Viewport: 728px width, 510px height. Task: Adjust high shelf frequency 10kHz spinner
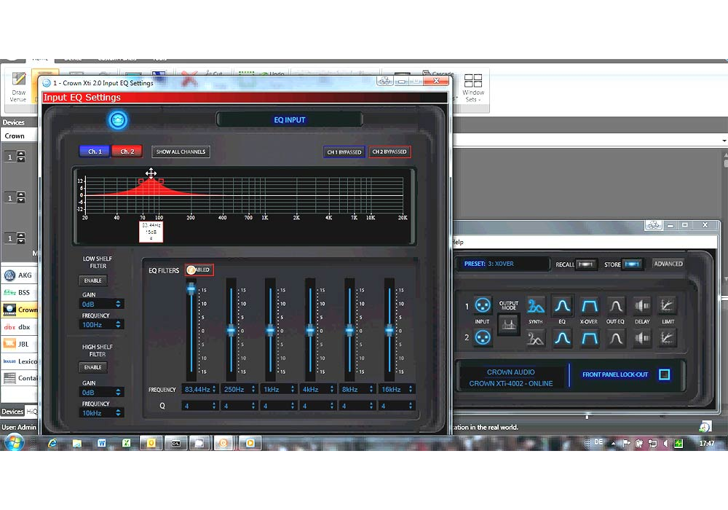(x=119, y=412)
